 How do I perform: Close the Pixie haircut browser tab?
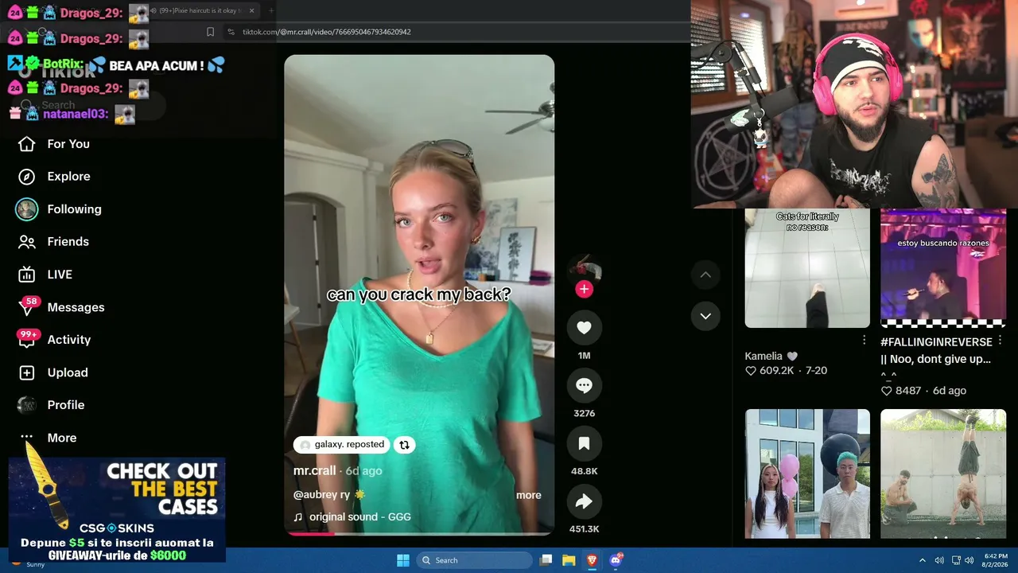click(252, 10)
